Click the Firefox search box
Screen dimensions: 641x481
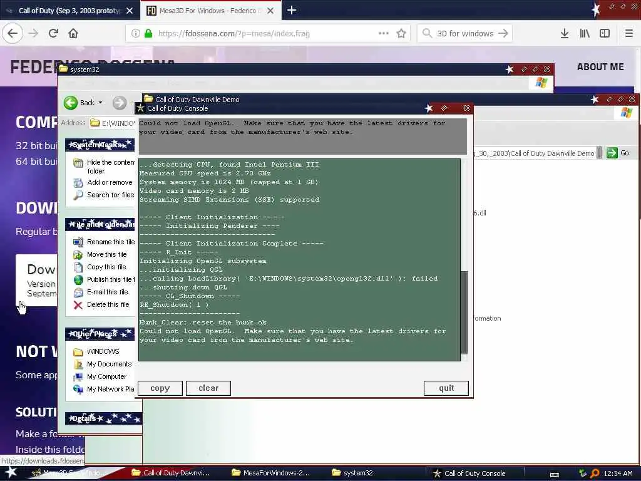tap(465, 33)
